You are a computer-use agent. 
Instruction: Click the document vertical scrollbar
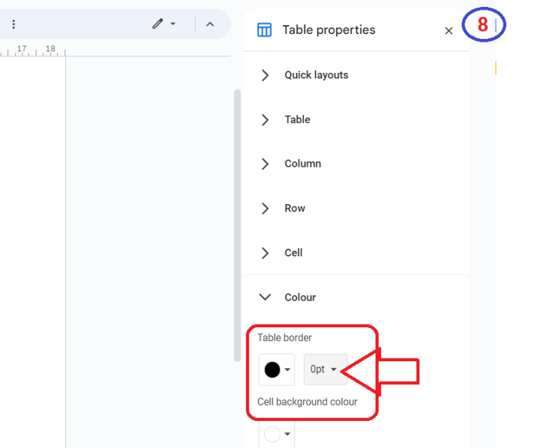pos(237,226)
